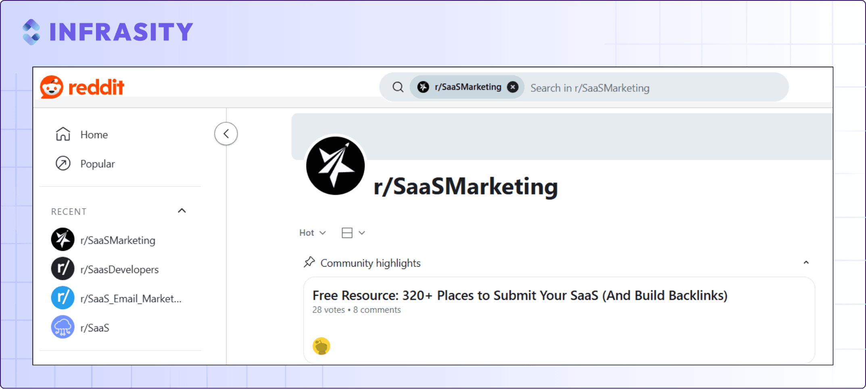Open r/SaaSMarketing from Recent list

click(118, 240)
